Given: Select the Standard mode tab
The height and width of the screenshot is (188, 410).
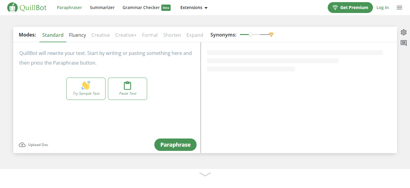Looking at the screenshot, I should click(53, 35).
